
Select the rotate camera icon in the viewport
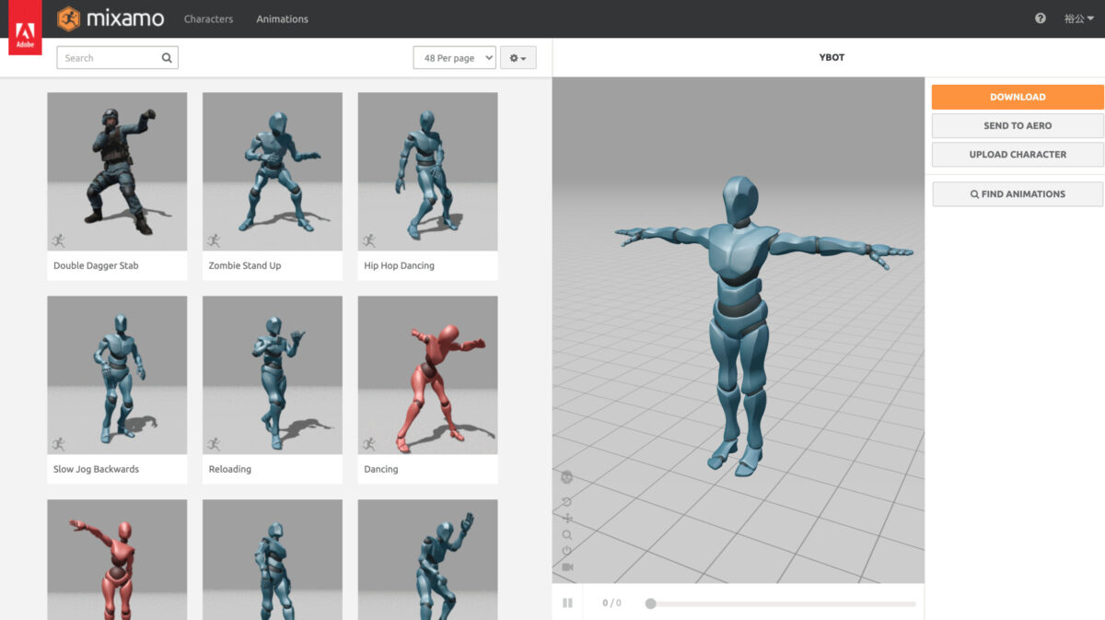(567, 502)
